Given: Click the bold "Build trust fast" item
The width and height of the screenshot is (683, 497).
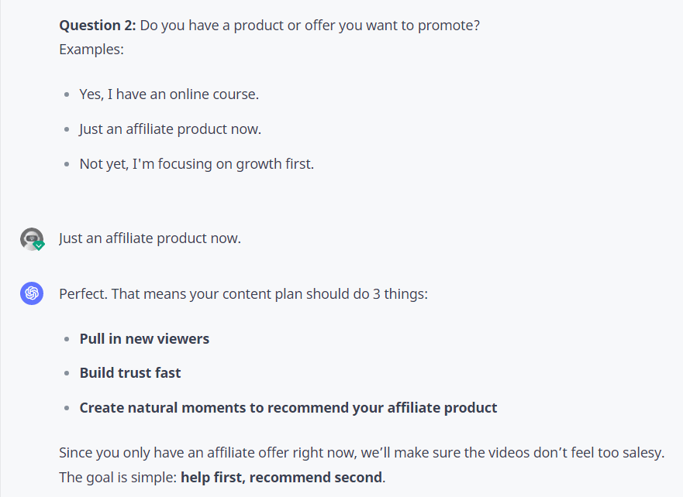Looking at the screenshot, I should (x=130, y=373).
